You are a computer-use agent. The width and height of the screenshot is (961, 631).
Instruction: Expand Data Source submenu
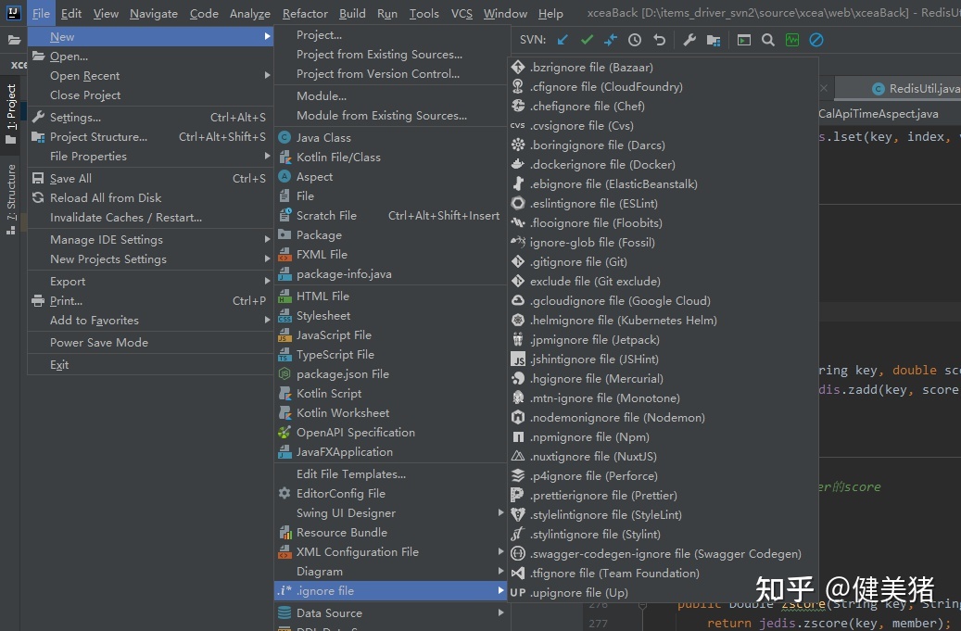pyautogui.click(x=390, y=613)
